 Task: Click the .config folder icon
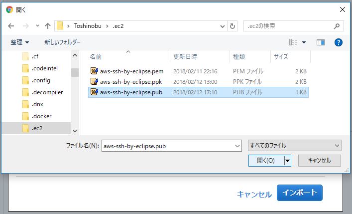25,80
